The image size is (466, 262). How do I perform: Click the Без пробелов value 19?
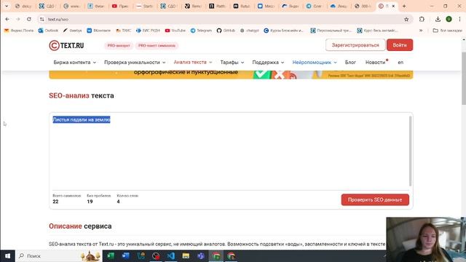point(90,202)
